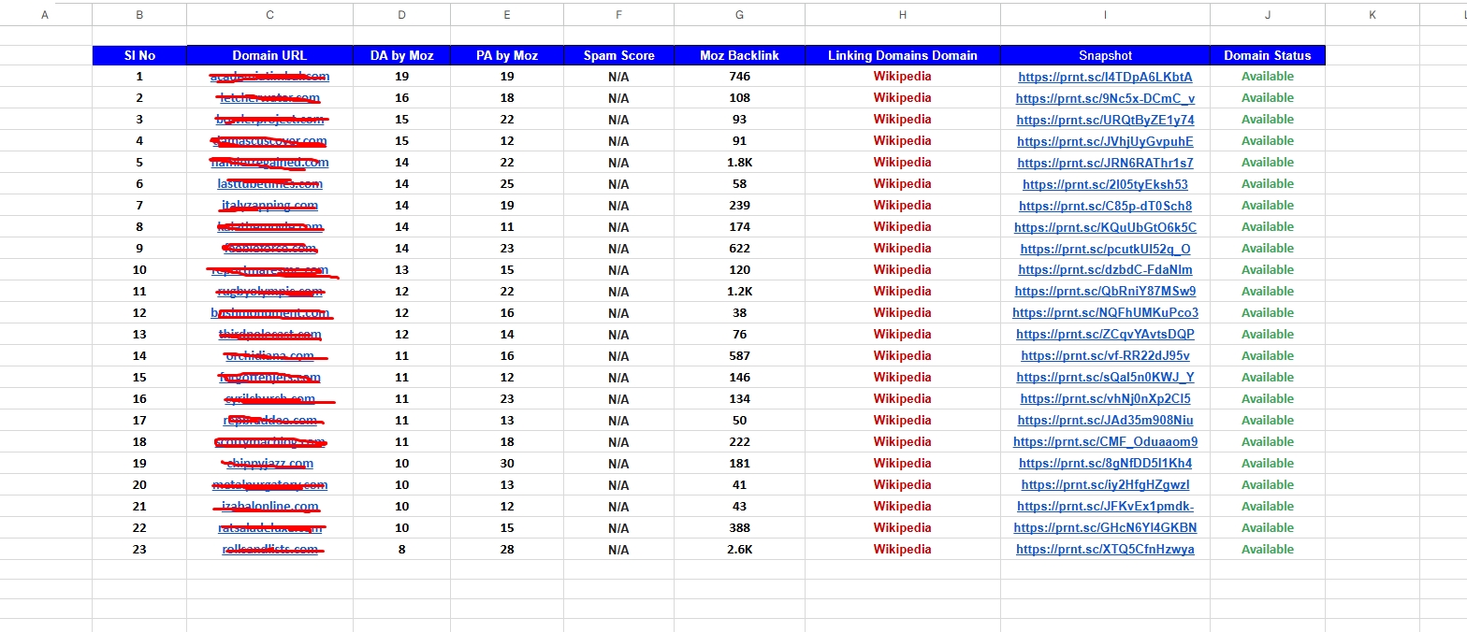Select column K header letter

click(x=1372, y=15)
